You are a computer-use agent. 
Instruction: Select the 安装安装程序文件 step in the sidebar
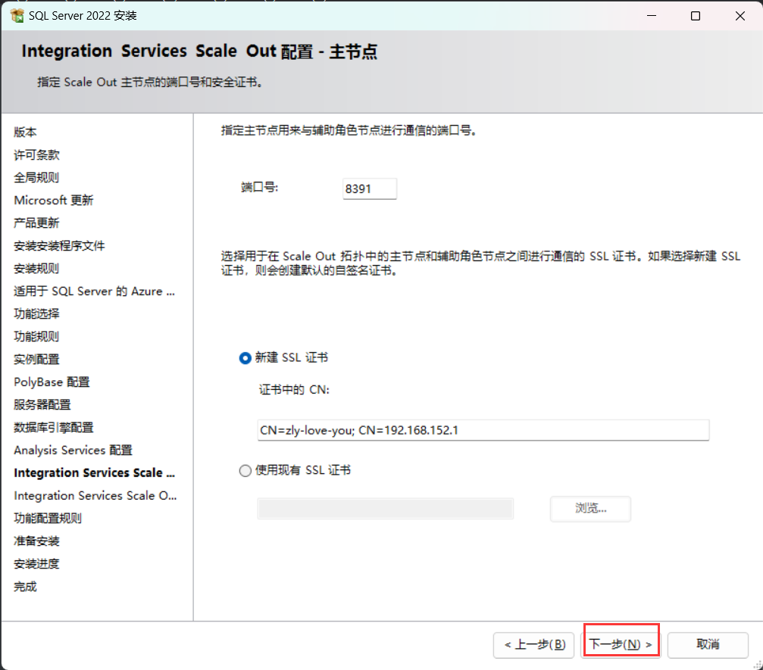pyautogui.click(x=59, y=246)
